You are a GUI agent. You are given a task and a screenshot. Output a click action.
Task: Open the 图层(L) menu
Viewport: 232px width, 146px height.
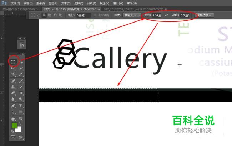point(53,3)
